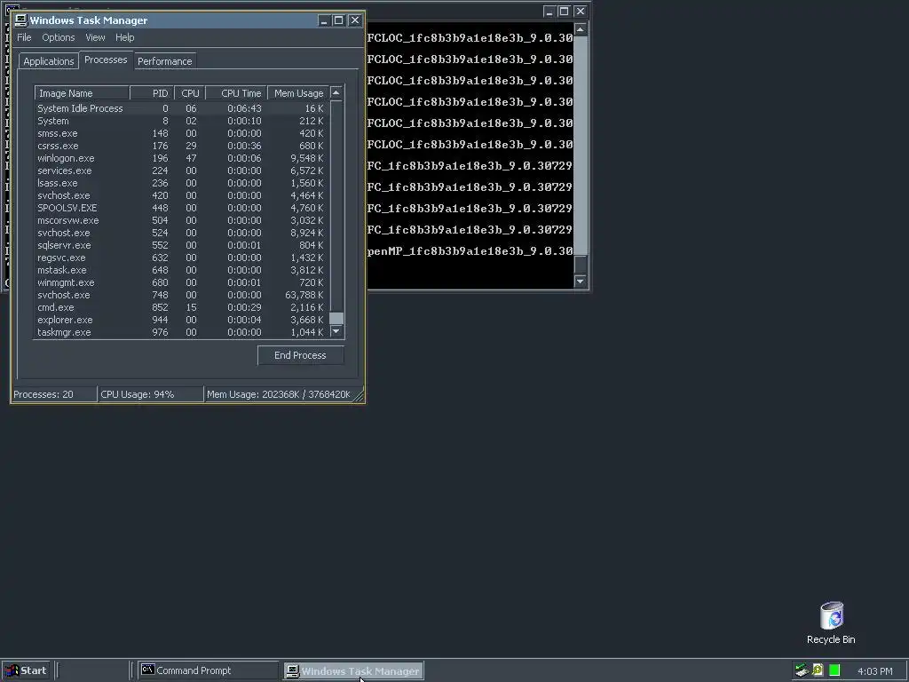
Task: Sort by CPU column header
Action: coord(190,93)
